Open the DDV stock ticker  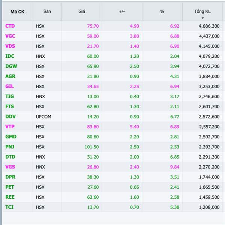click(x=10, y=117)
